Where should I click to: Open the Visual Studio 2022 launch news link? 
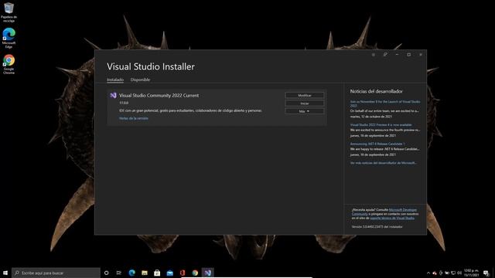pos(385,103)
